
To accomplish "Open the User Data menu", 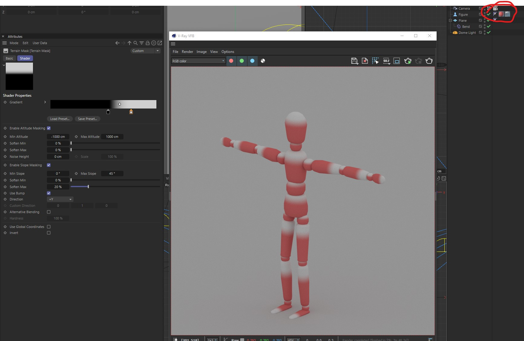I will tap(40, 43).
